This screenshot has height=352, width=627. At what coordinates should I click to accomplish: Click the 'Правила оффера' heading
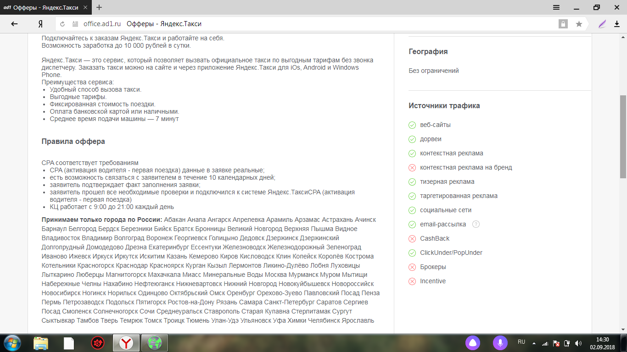tap(73, 142)
